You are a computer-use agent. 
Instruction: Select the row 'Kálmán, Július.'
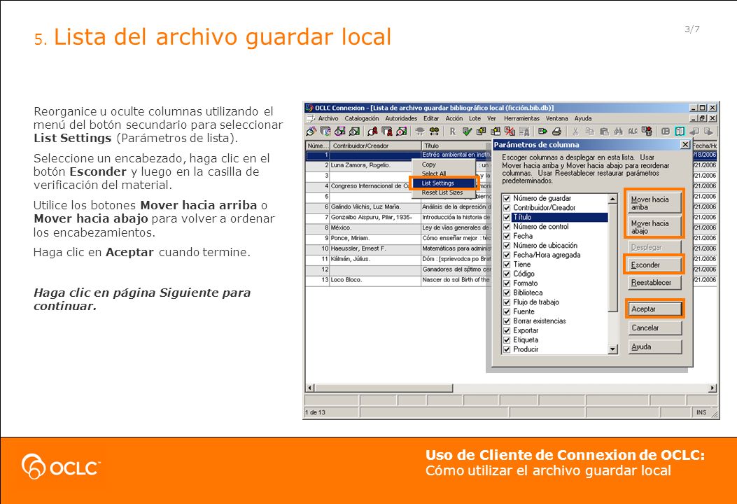point(398,259)
